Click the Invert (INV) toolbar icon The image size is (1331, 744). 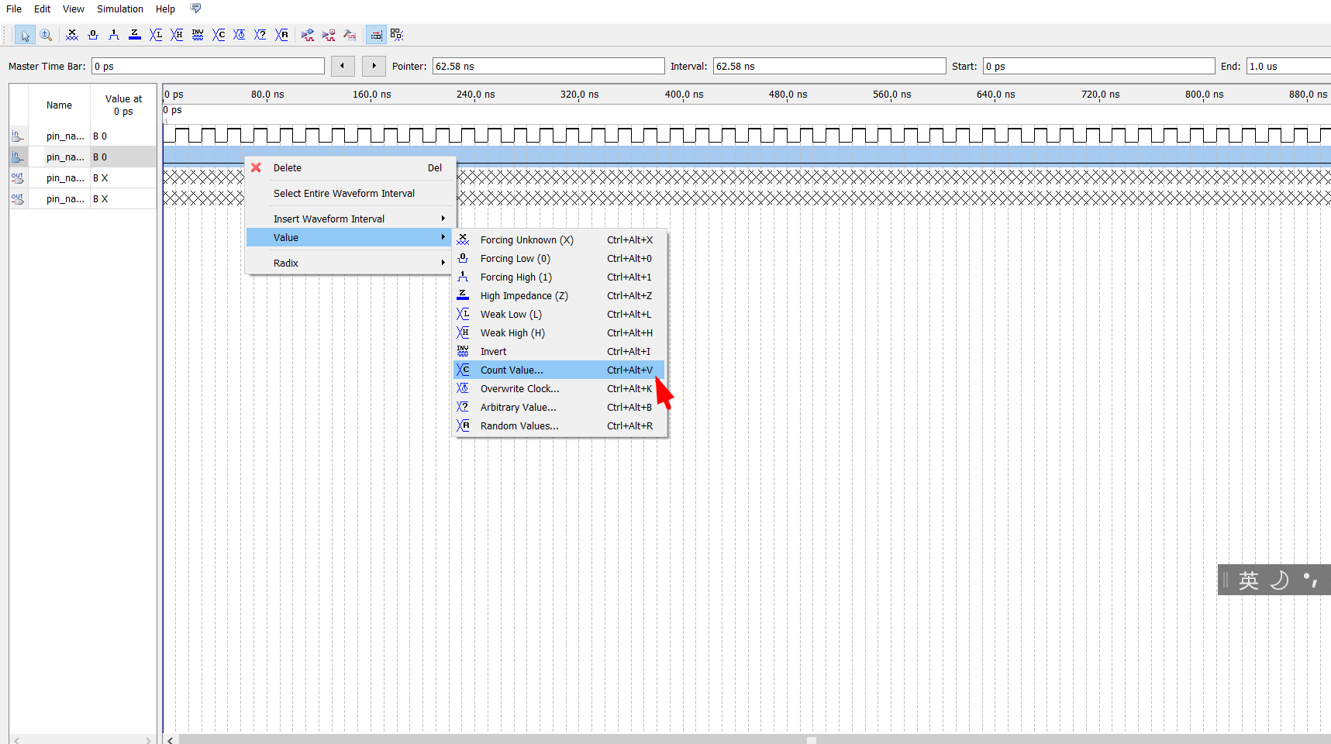[x=198, y=35]
